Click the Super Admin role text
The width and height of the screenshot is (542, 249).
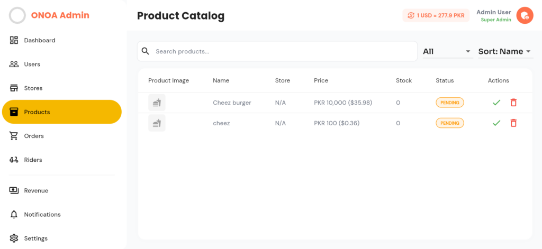[x=496, y=20]
